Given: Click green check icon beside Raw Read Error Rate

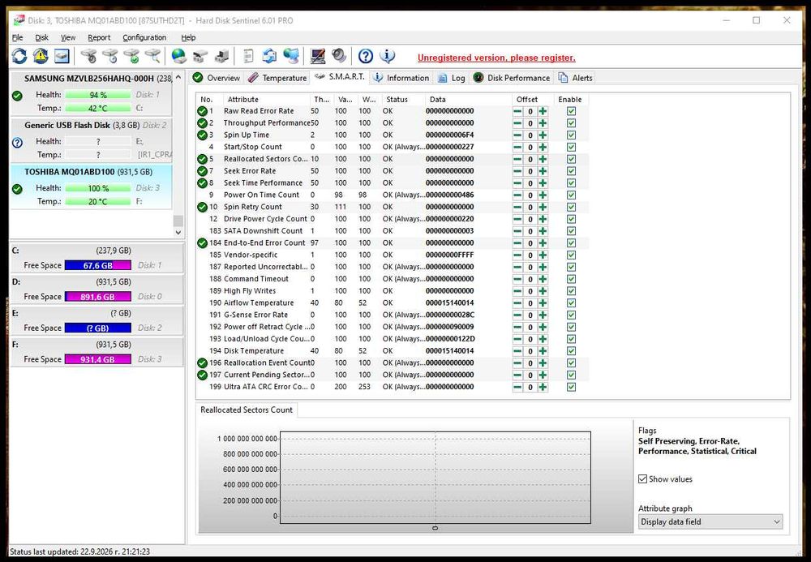Looking at the screenshot, I should (202, 111).
